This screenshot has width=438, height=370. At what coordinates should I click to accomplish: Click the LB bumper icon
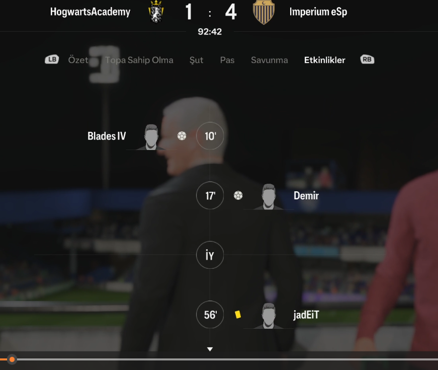(x=52, y=59)
